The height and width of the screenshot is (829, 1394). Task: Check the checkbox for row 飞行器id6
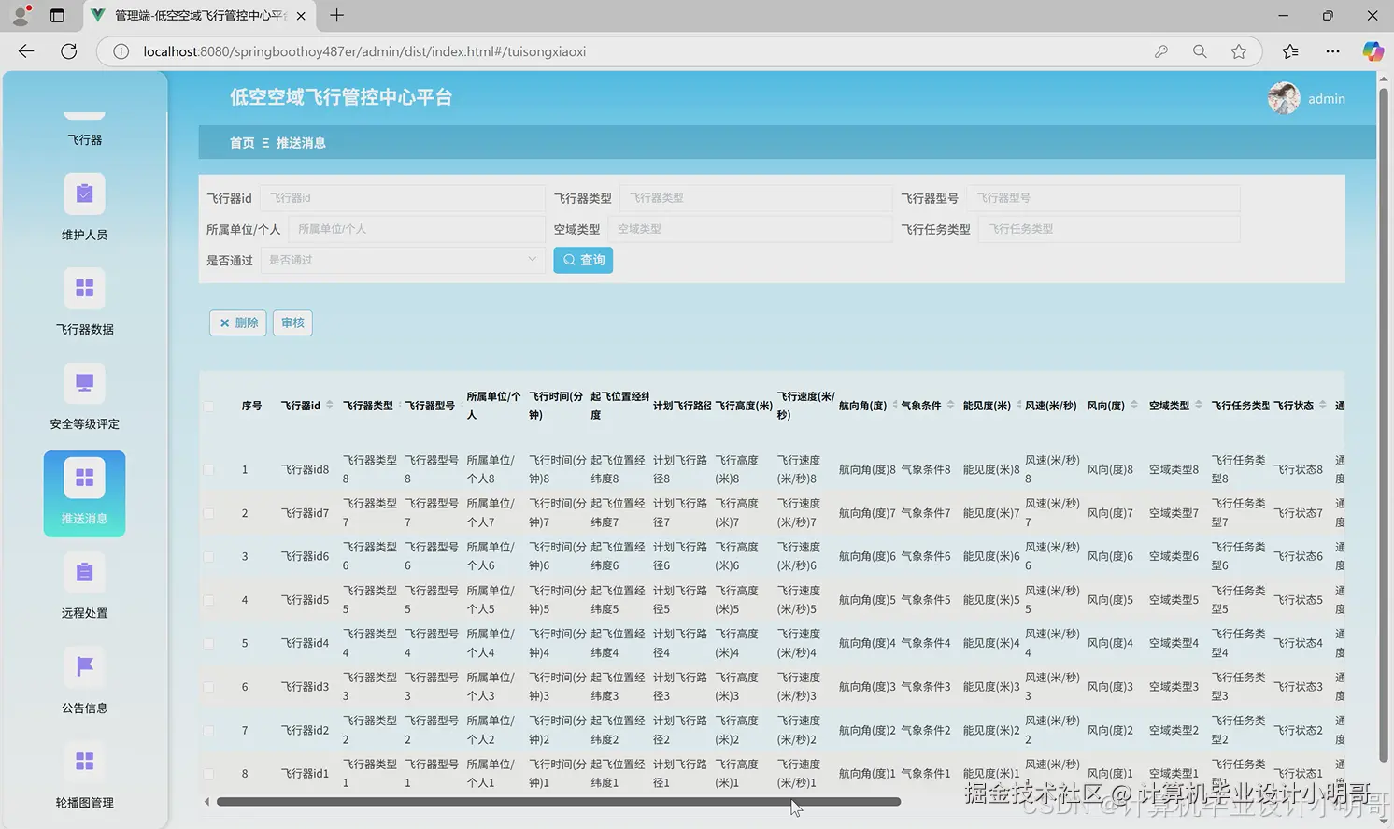coord(208,556)
